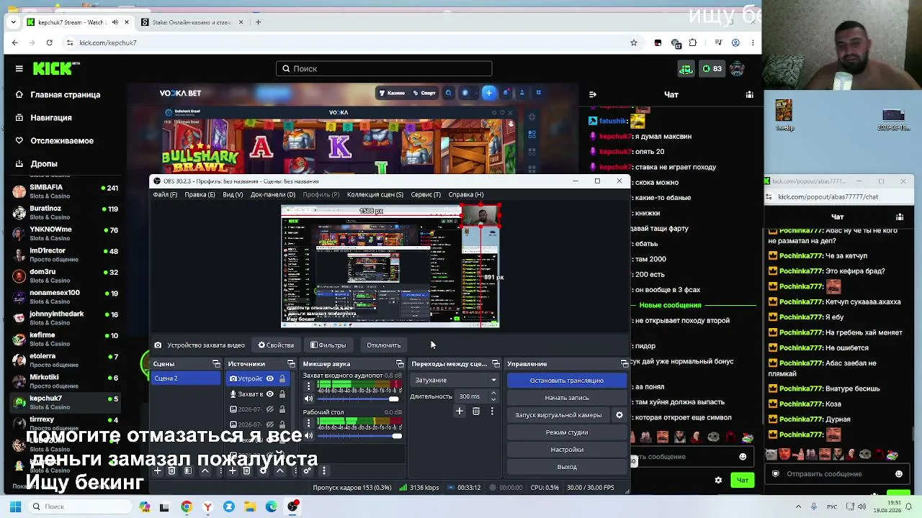Open a new Chrome tab
Image resolution: width=922 pixels, height=518 pixels.
(258, 22)
